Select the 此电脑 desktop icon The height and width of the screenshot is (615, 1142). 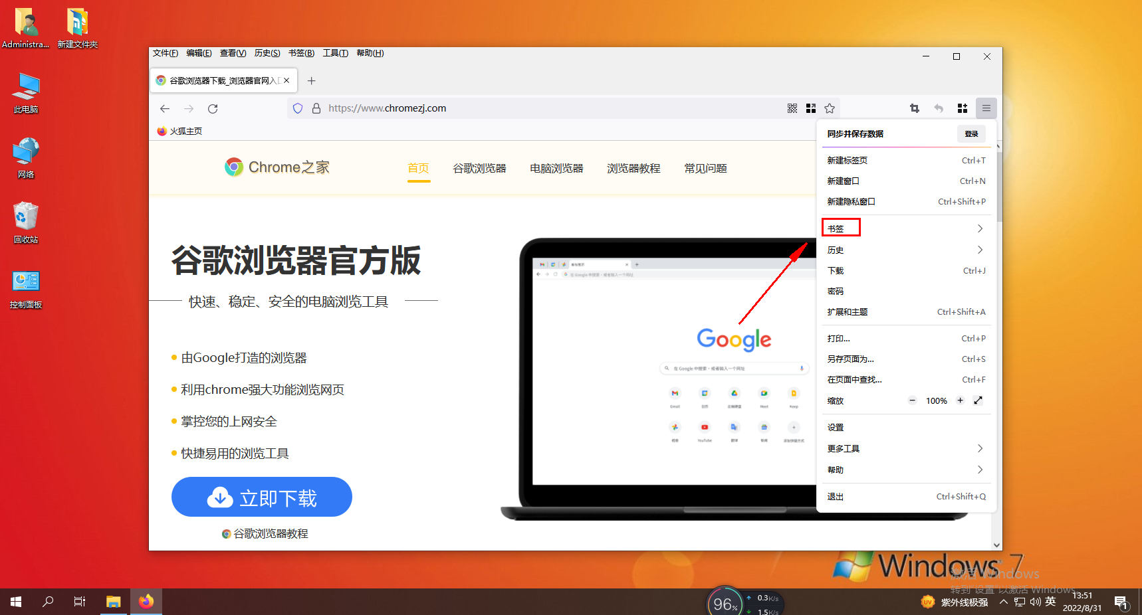click(26, 93)
